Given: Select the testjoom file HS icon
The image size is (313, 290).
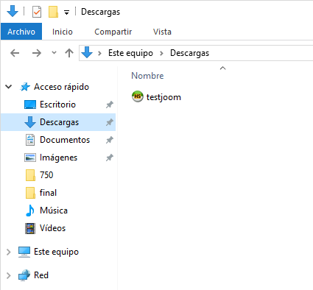Looking at the screenshot, I should [x=138, y=96].
